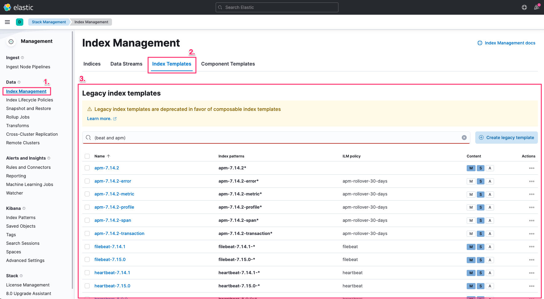Open actions menu for heartbeat-7.14.1 row

click(532, 273)
